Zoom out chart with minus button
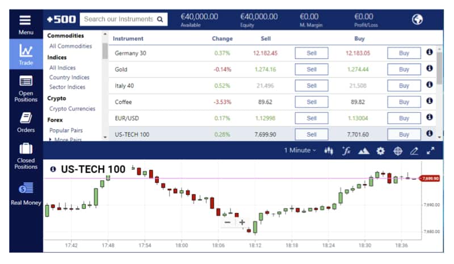This screenshot has width=454, height=264. [228, 223]
